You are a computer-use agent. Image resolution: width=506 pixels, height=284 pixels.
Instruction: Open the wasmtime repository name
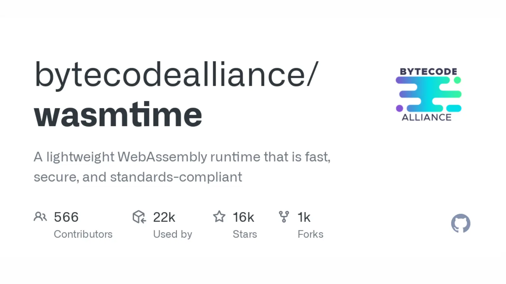point(118,114)
